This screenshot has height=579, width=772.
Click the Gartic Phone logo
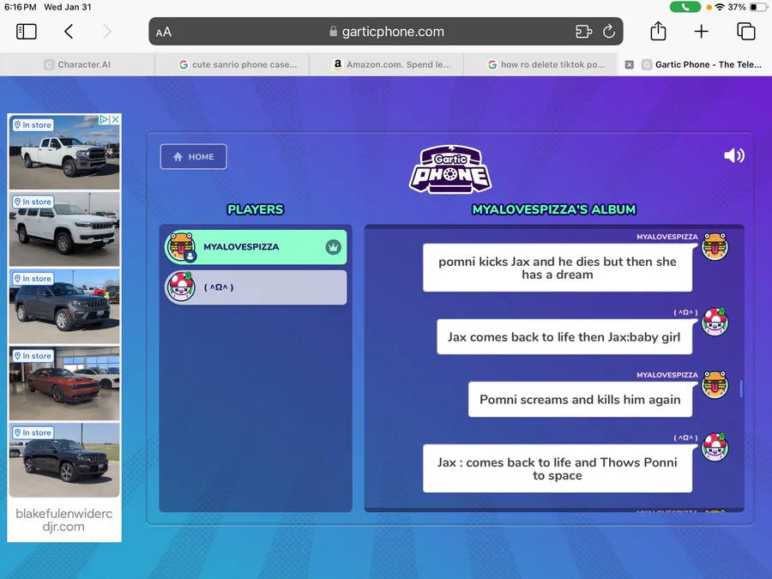point(450,169)
